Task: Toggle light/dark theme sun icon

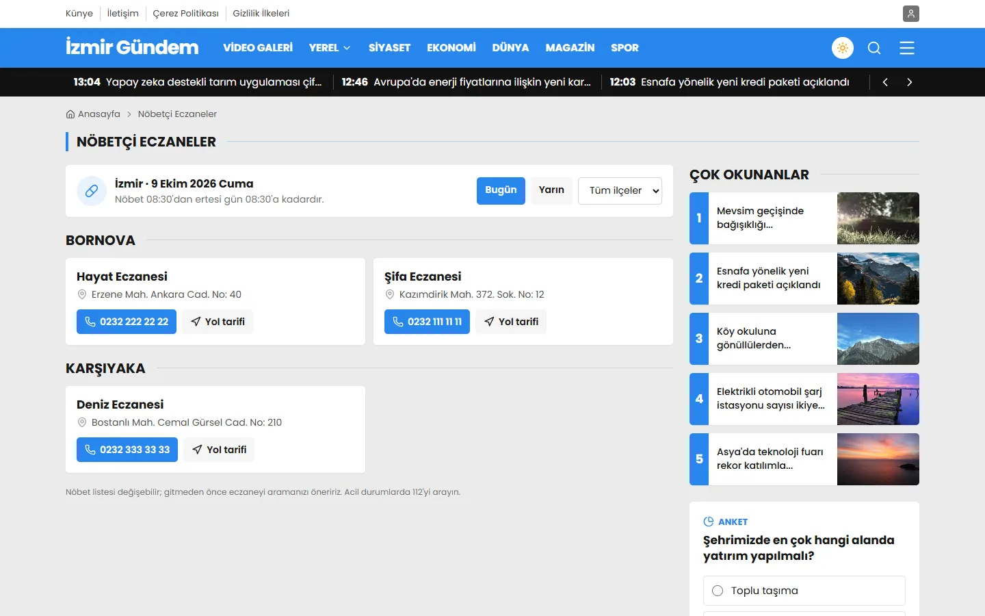Action: (x=843, y=48)
